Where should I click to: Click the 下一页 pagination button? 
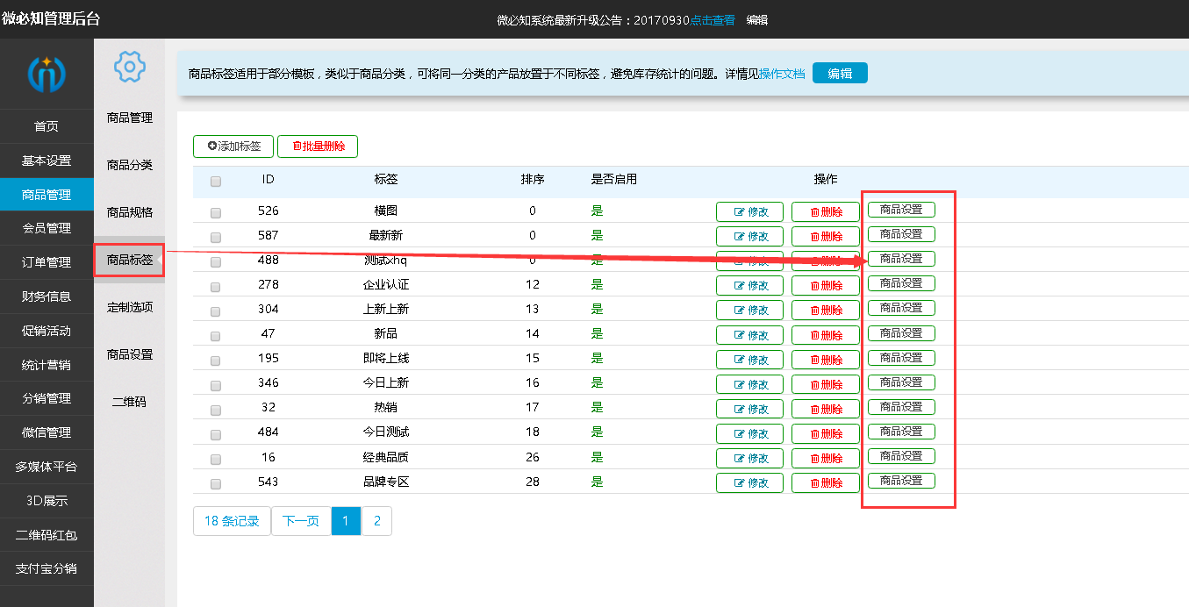pos(301,521)
